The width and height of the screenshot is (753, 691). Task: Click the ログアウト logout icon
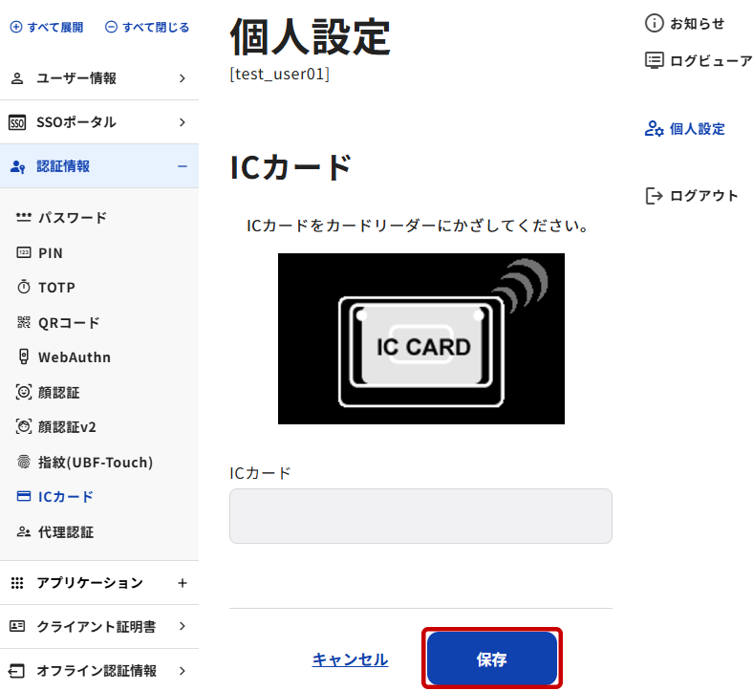(x=654, y=196)
